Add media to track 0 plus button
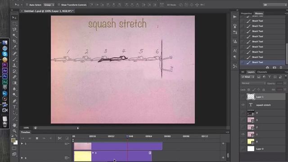The height and width of the screenshot is (162, 288). (x=223, y=157)
